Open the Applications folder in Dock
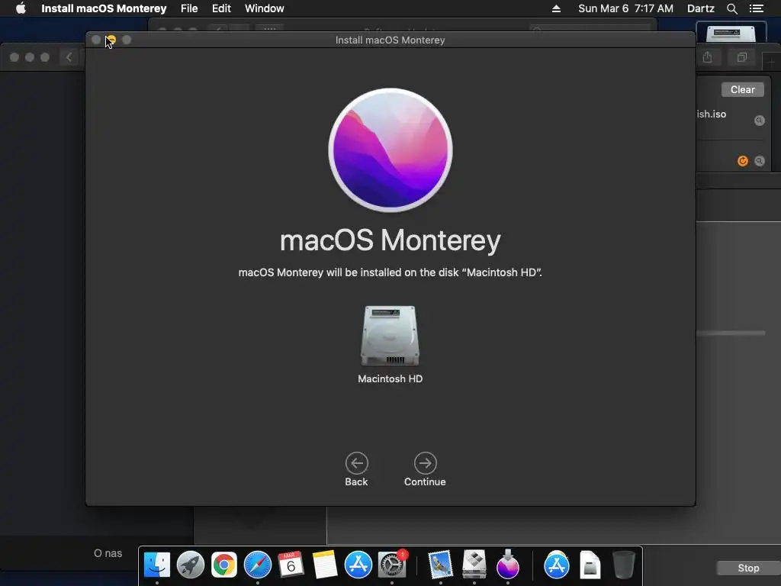781x586 pixels. click(x=556, y=565)
